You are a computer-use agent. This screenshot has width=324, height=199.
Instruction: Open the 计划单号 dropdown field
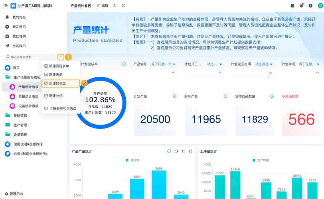301,72
